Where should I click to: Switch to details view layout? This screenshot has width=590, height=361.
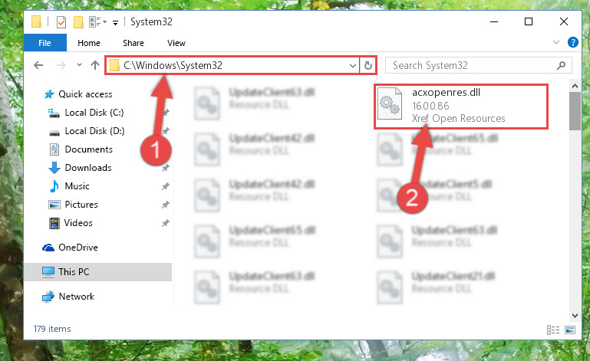pyautogui.click(x=552, y=330)
